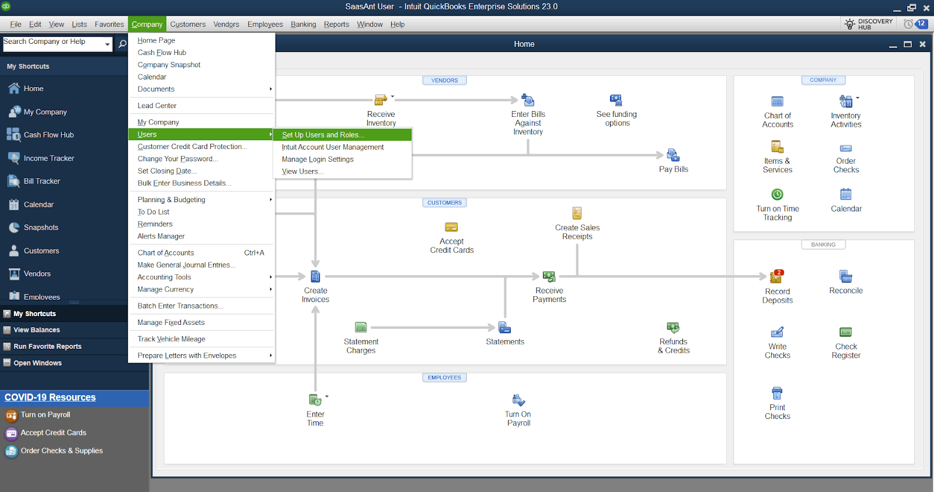This screenshot has height=492, width=934.
Task: Click the Refunds & Credits icon
Action: (673, 327)
